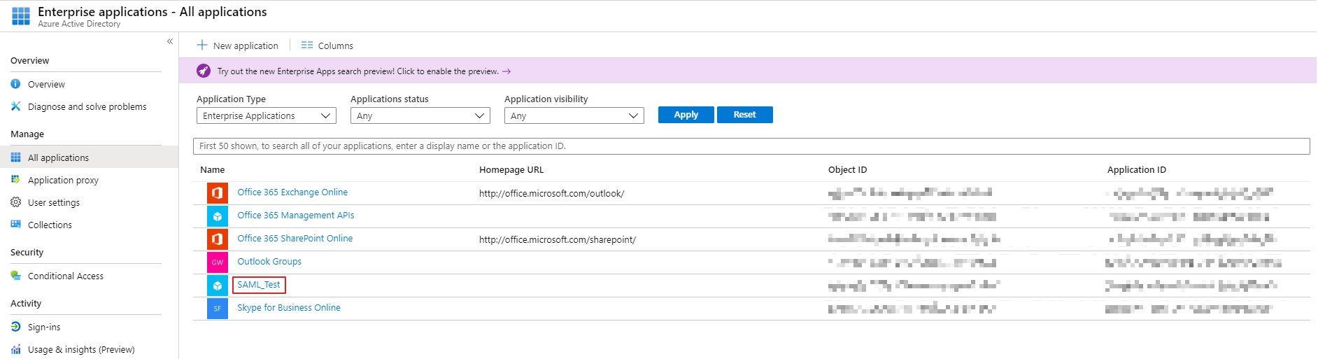The image size is (1318, 359).
Task: Open the Application visibility dropdown
Action: tap(574, 115)
